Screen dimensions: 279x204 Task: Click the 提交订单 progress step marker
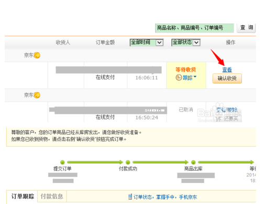click(x=62, y=162)
